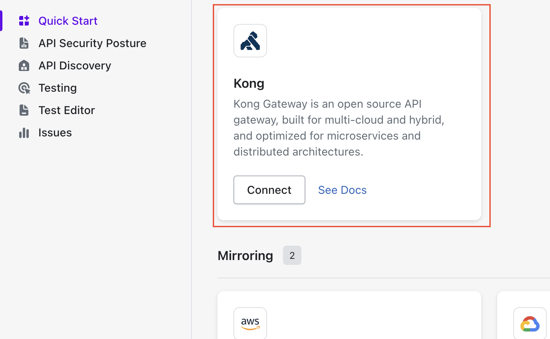Select the Testing text label

click(x=58, y=88)
